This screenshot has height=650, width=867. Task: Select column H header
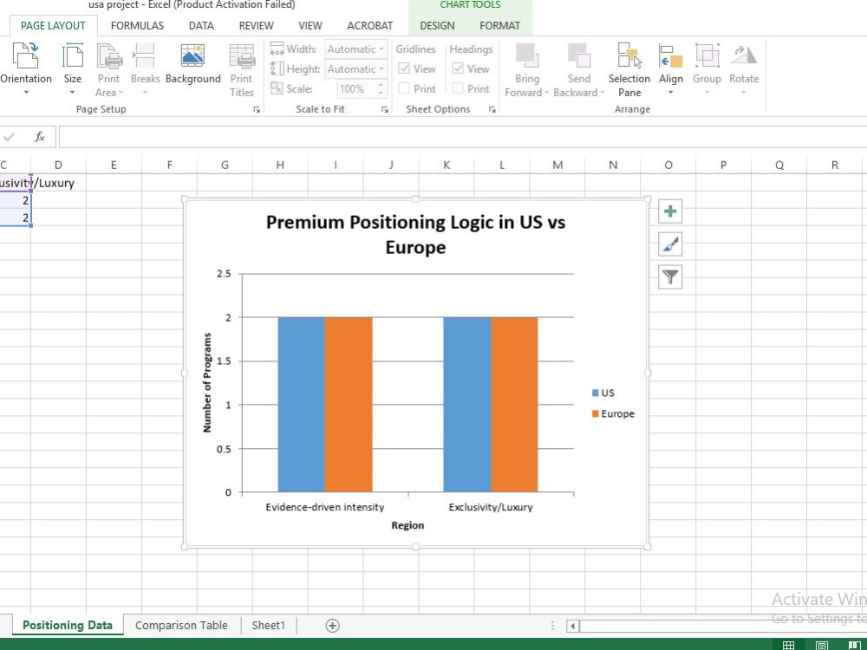pos(280,165)
